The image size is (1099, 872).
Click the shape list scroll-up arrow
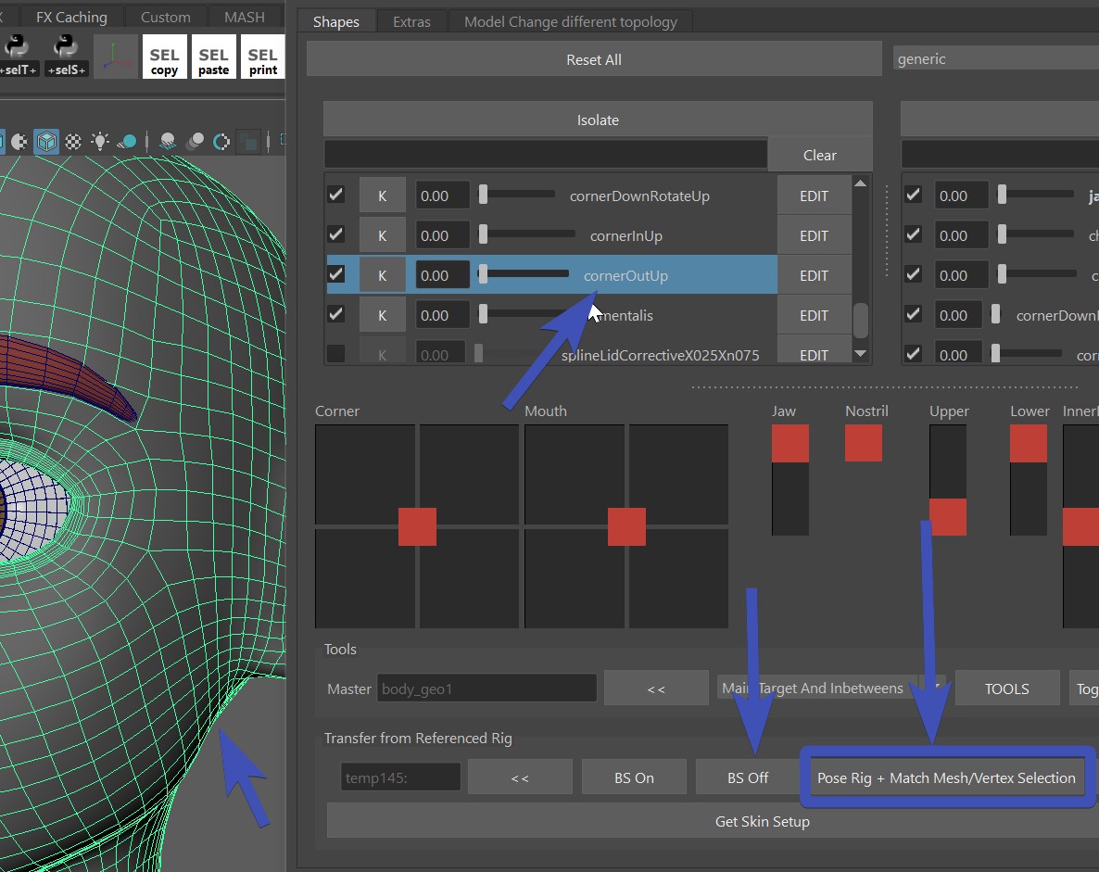click(861, 183)
